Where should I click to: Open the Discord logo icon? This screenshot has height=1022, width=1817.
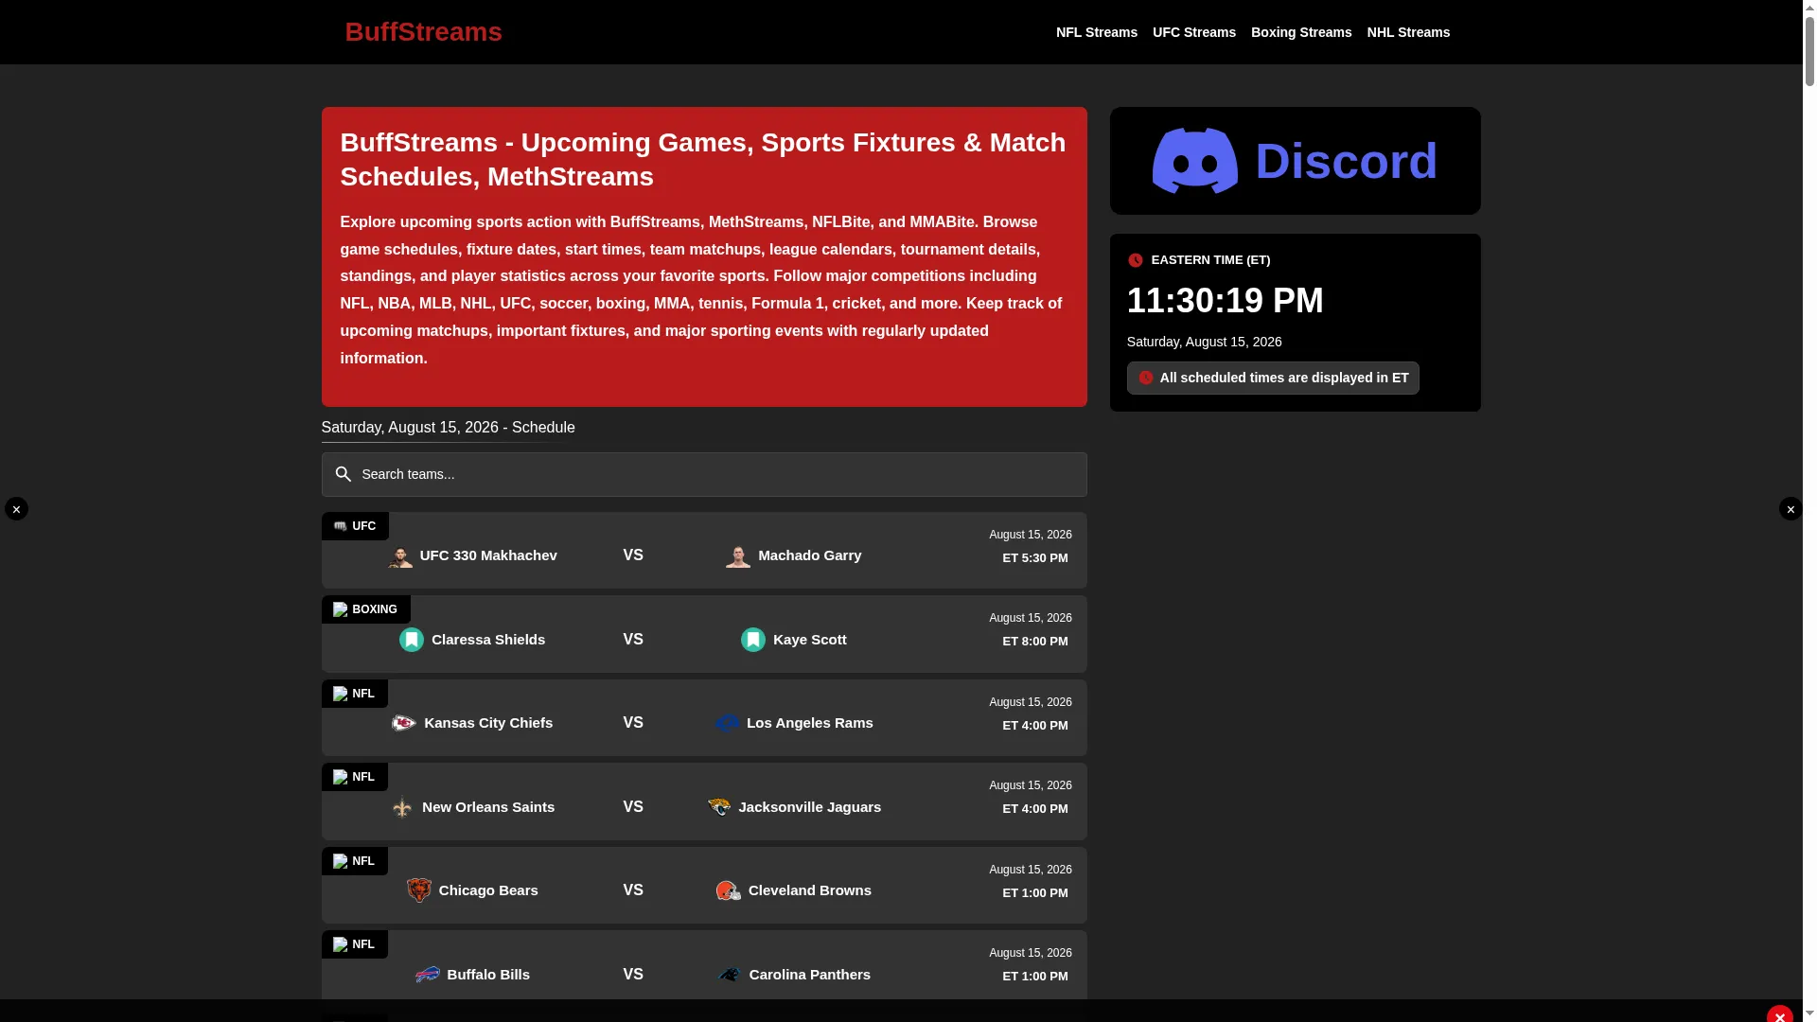(1194, 161)
